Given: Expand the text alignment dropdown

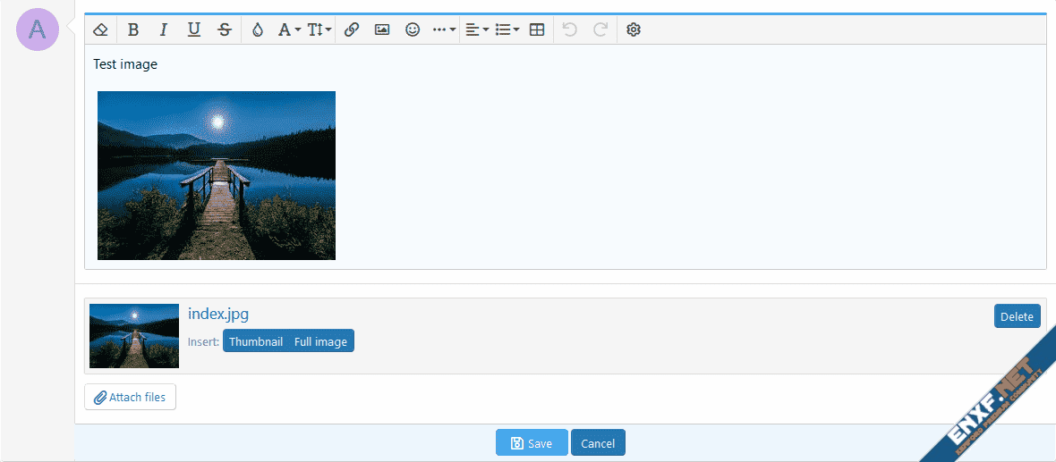Looking at the screenshot, I should 477,29.
